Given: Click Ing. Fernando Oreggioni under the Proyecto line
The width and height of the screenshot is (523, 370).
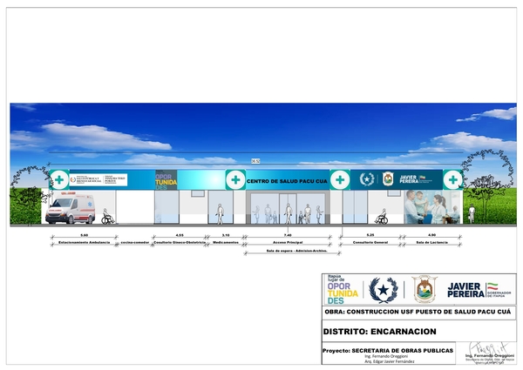Looking at the screenshot, I should pyautogui.click(x=386, y=356).
